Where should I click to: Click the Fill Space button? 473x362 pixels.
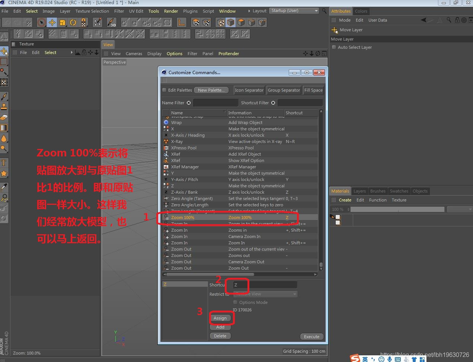(x=313, y=90)
